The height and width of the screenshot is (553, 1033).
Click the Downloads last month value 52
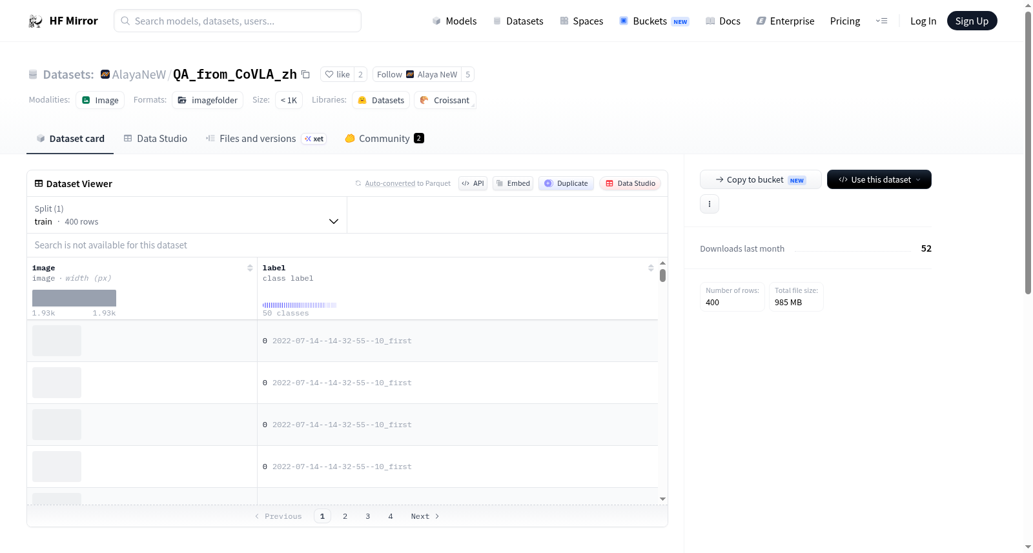[x=926, y=248]
